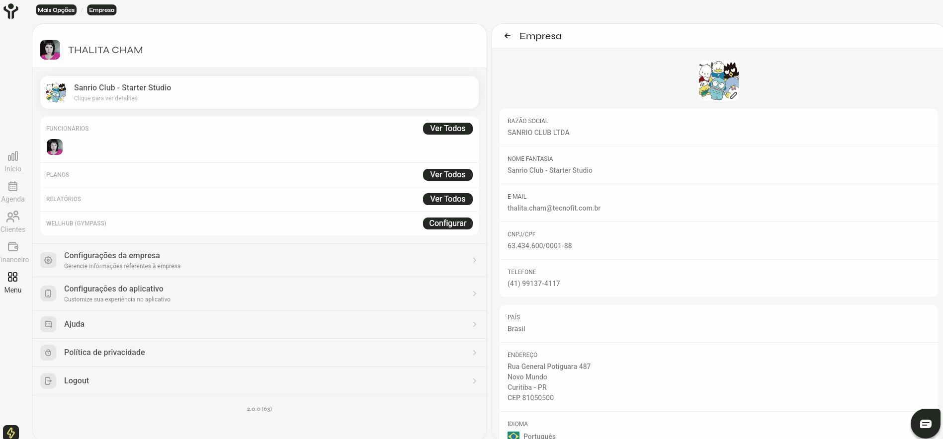
Task: Click Curitiba - PR address line
Action: pyautogui.click(x=527, y=387)
